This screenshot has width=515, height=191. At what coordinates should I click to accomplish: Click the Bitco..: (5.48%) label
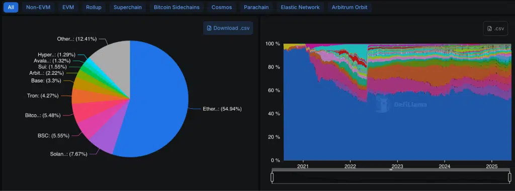click(x=43, y=115)
